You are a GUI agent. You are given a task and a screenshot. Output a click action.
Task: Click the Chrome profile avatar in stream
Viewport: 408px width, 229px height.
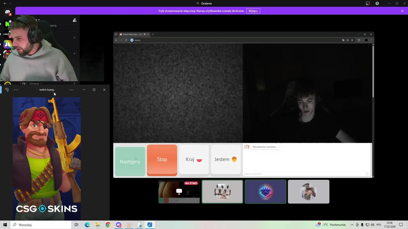(366, 40)
